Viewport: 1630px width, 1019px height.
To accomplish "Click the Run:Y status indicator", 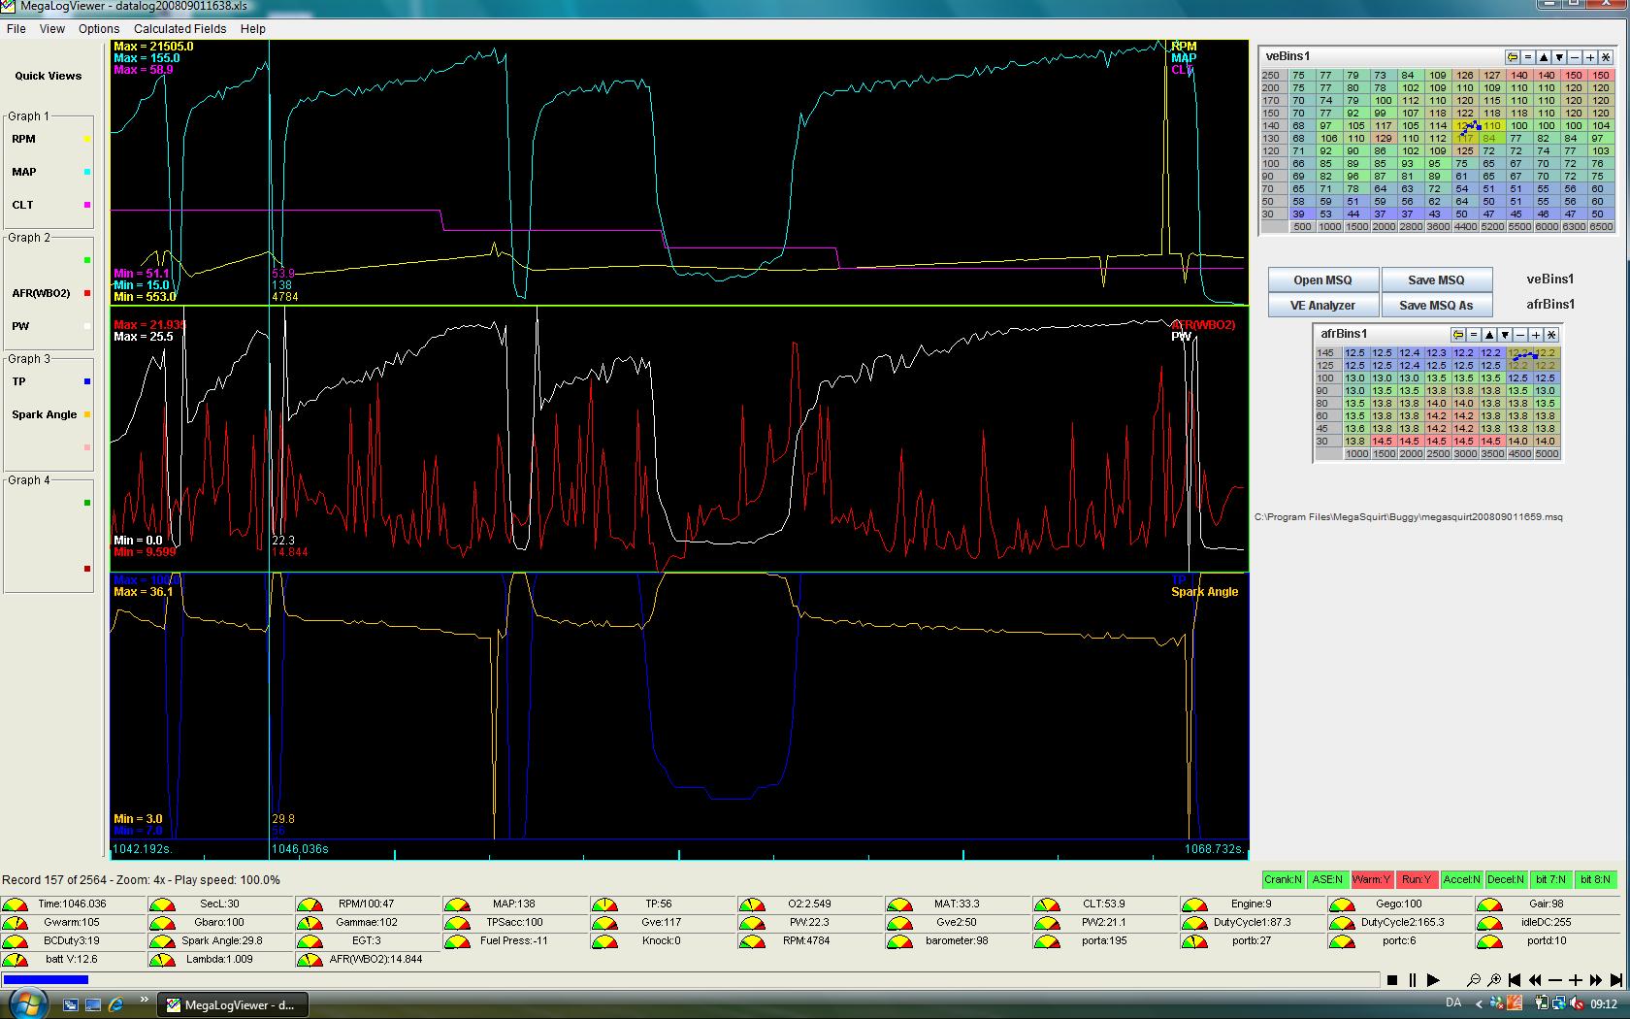I will (1417, 879).
